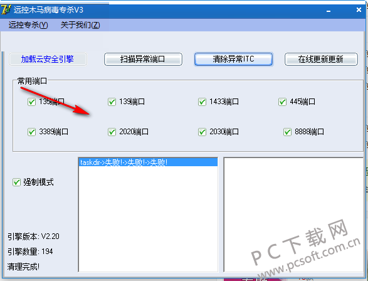Click the 扫描异常端口 button
Image resolution: width=368 pixels, height=281 pixels.
click(x=143, y=59)
